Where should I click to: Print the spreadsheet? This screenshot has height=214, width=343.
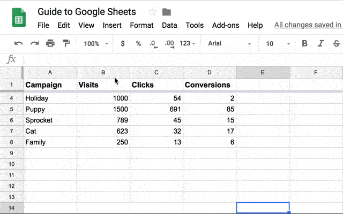(x=50, y=44)
